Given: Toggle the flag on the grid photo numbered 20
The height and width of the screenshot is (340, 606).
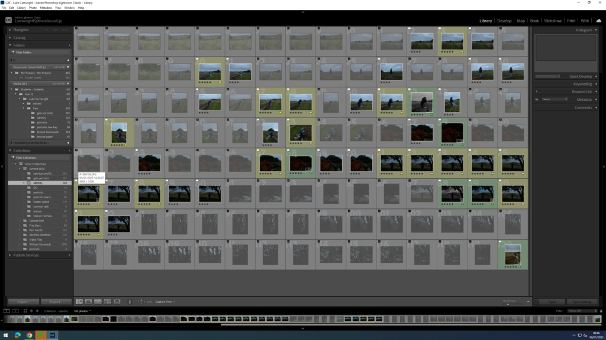Looking at the screenshot, I should [x=197, y=58].
